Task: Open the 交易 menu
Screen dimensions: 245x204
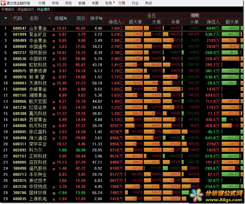Action: [x=122, y=3]
